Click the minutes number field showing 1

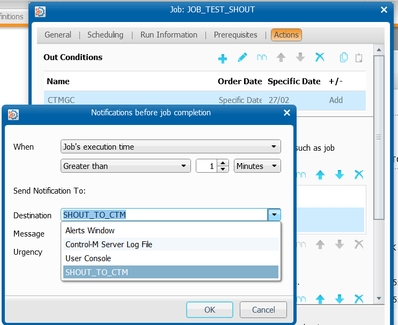(x=207, y=166)
